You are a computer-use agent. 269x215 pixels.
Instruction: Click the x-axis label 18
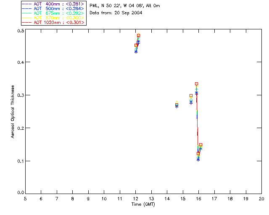(x=230, y=199)
